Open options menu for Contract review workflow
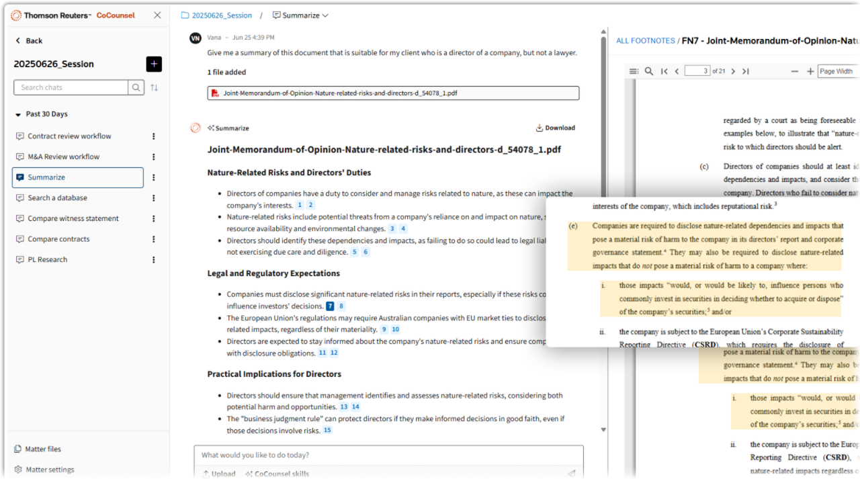Viewport: 860px width, 479px height. pyautogui.click(x=153, y=136)
